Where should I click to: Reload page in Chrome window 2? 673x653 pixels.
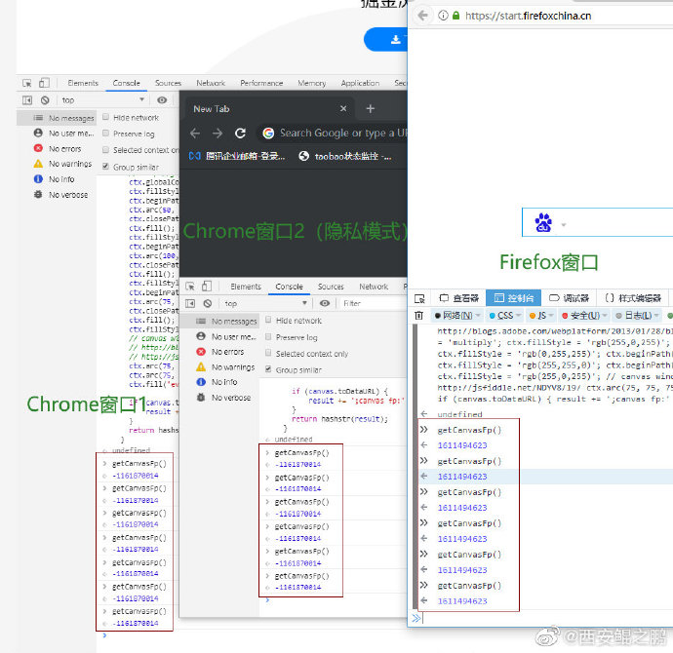pyautogui.click(x=240, y=134)
